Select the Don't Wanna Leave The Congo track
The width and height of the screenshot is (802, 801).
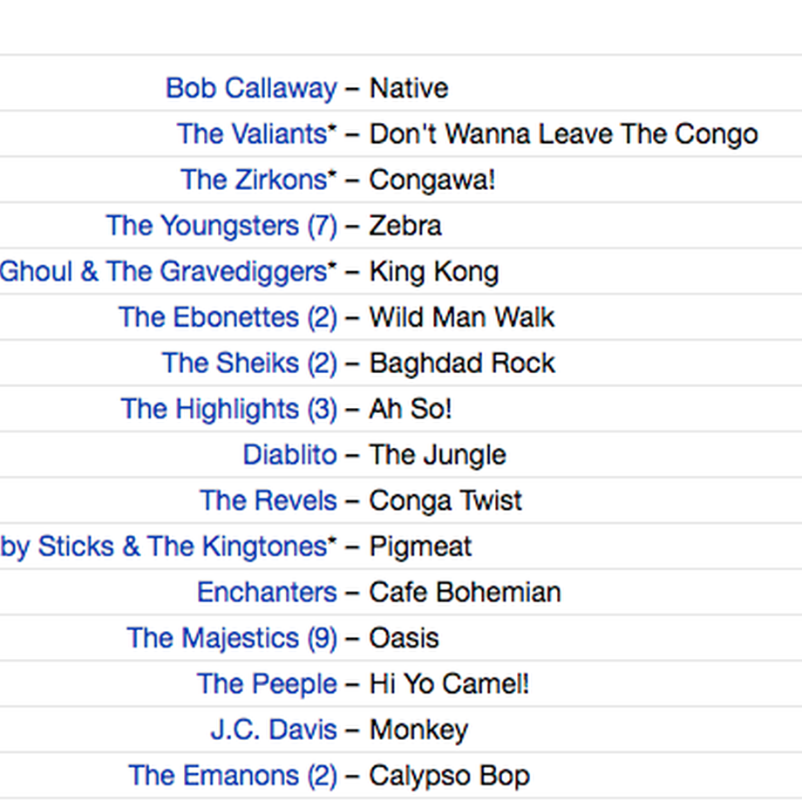coord(564,134)
